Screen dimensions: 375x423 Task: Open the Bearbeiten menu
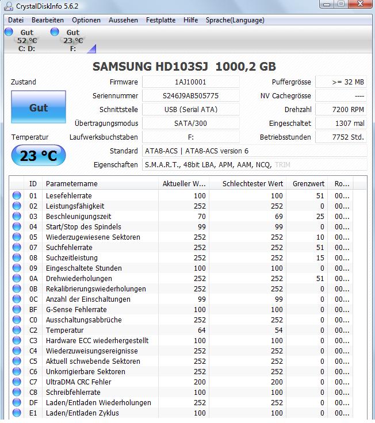point(48,20)
